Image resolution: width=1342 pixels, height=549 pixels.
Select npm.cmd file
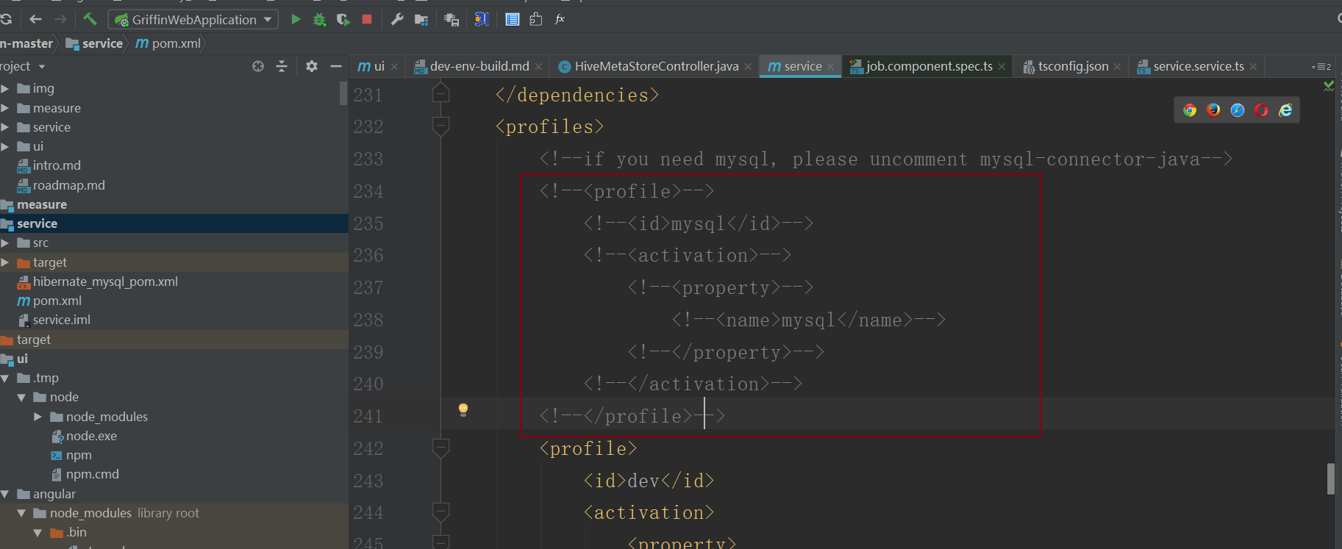pyautogui.click(x=85, y=474)
